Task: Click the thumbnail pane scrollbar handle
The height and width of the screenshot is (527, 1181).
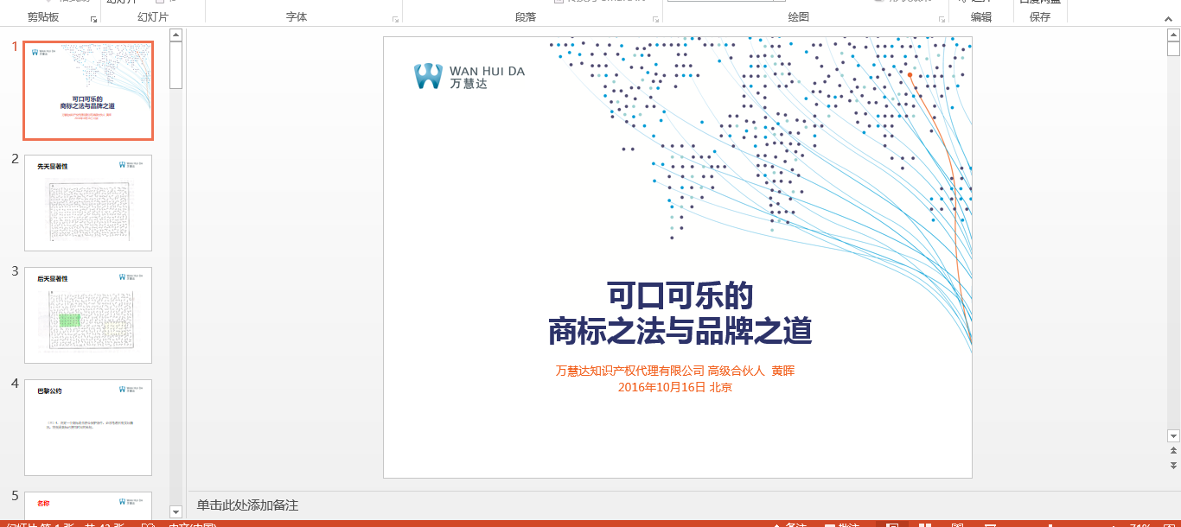Action: (x=176, y=65)
